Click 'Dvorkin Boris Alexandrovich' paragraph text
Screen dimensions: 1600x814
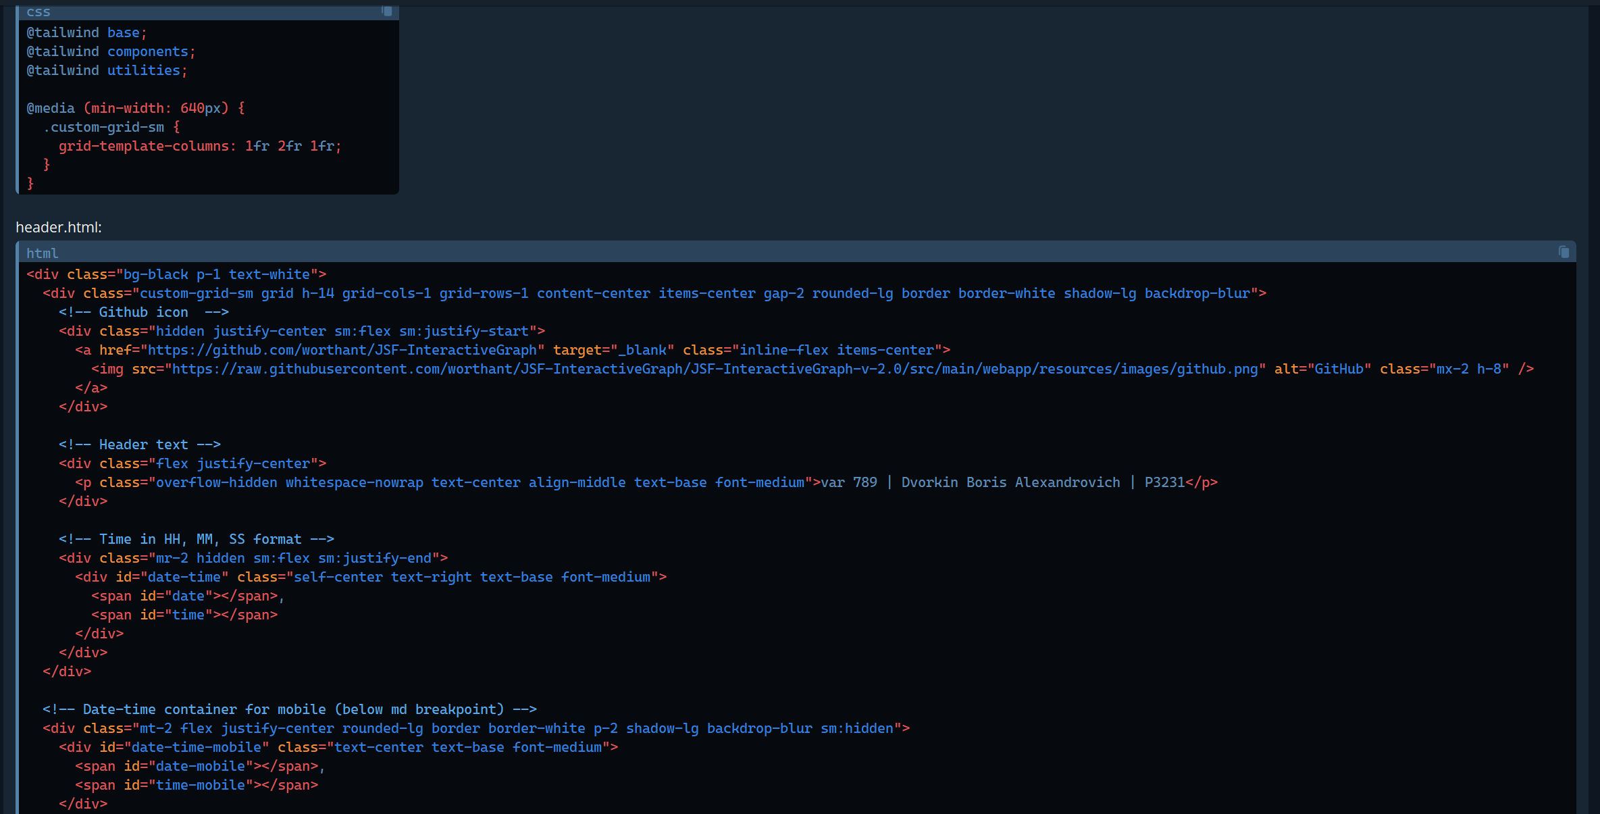(1010, 482)
